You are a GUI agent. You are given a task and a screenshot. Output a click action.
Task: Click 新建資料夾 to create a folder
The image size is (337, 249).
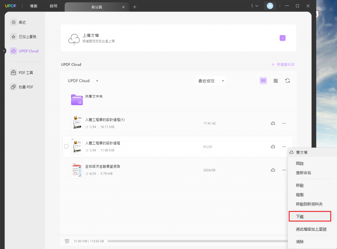coord(283,64)
